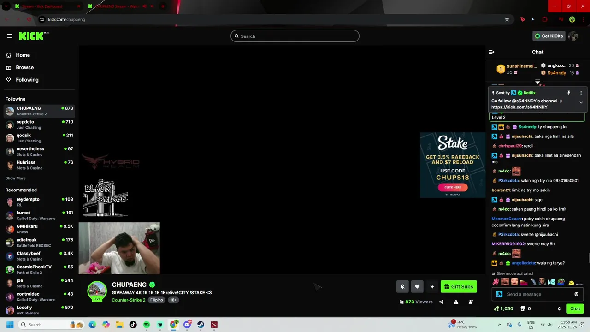Report the stream with warning icon

click(456, 302)
